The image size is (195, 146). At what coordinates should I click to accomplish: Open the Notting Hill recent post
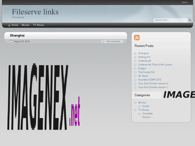click(144, 57)
